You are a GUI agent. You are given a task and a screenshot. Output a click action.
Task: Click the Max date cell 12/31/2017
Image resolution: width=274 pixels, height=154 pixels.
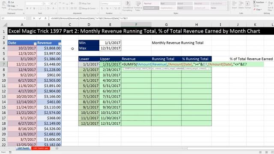110,48
